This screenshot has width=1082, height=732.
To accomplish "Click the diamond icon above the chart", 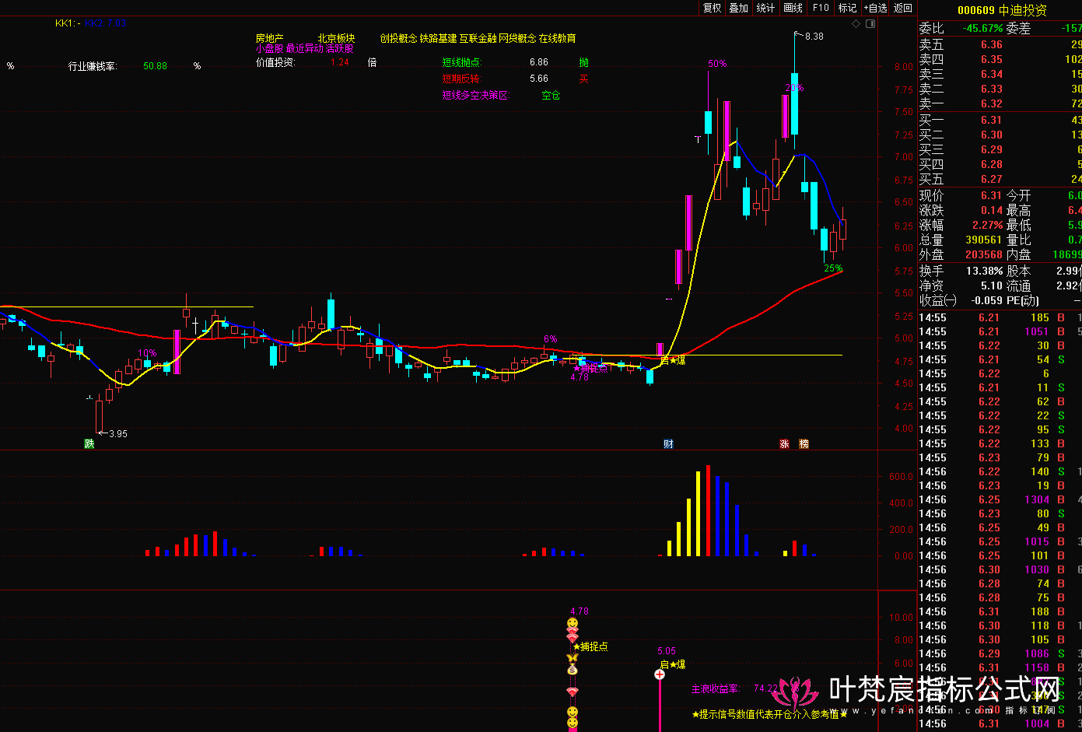I will [856, 24].
